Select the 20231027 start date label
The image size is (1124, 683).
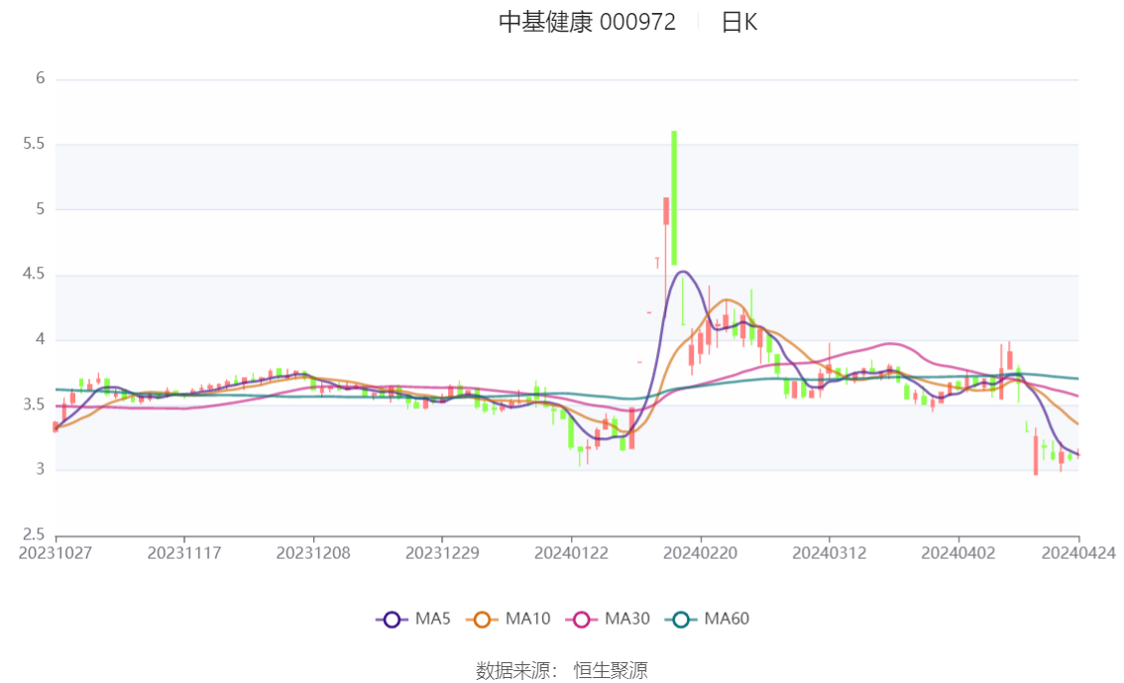pyautogui.click(x=56, y=552)
